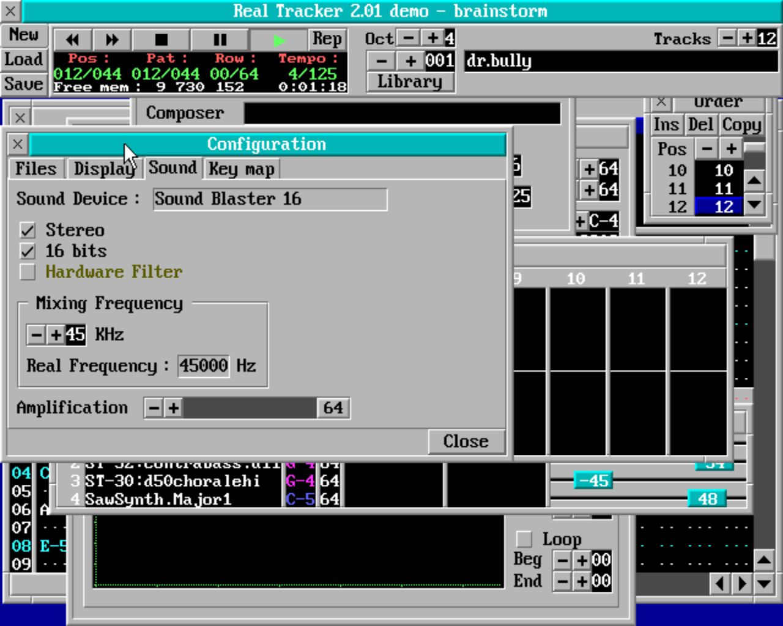The width and height of the screenshot is (783, 626).
Task: Open the Sound Device selection field
Action: (269, 199)
